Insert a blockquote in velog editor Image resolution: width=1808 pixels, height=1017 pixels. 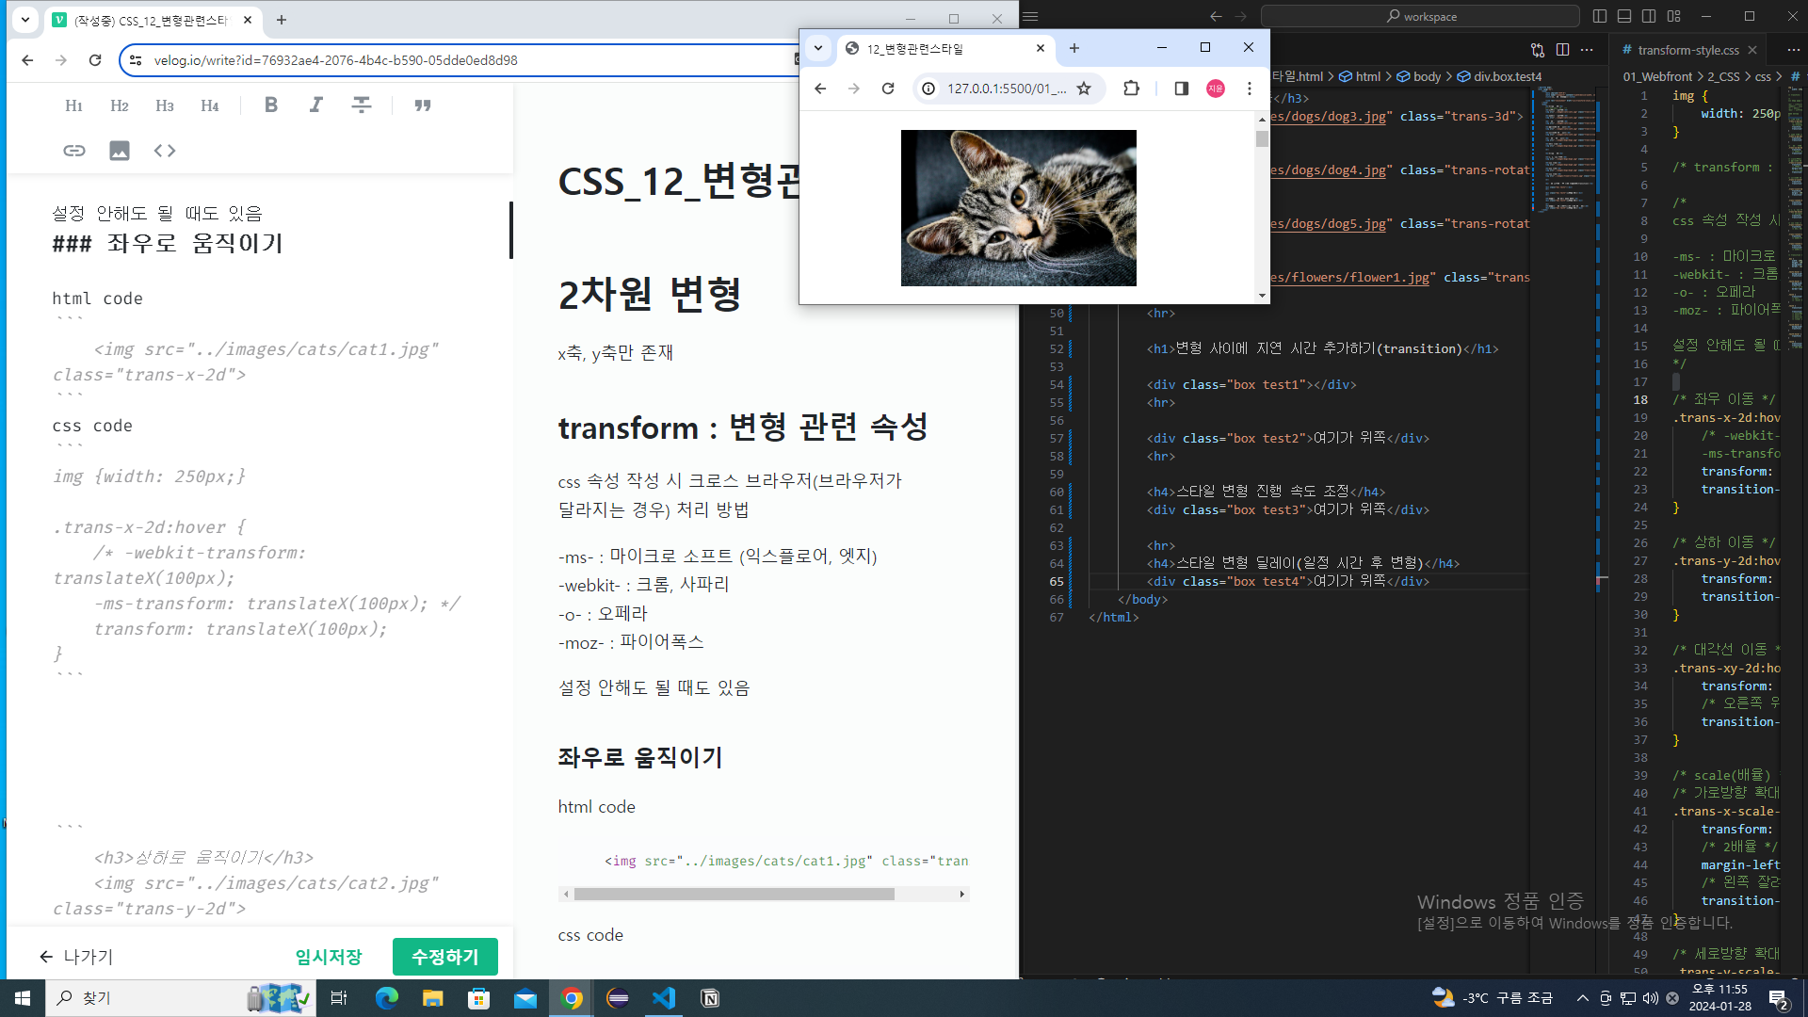coord(422,105)
